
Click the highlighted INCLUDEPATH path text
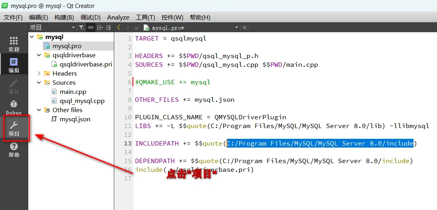(x=320, y=144)
